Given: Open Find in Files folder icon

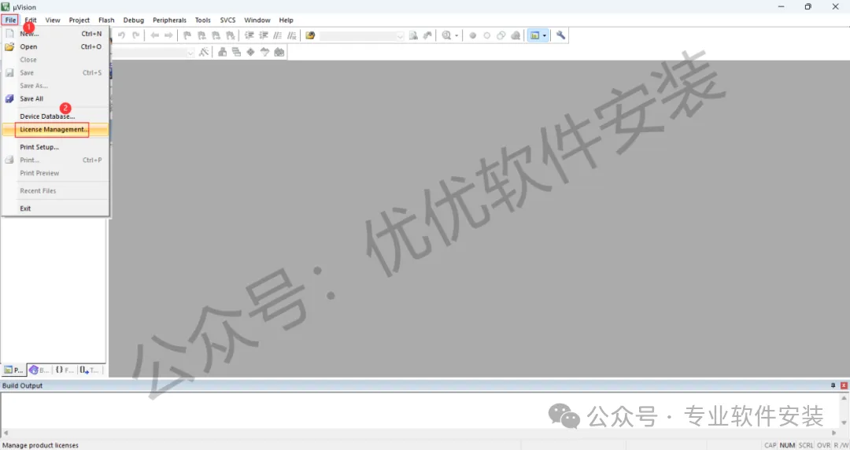Looking at the screenshot, I should click(310, 35).
